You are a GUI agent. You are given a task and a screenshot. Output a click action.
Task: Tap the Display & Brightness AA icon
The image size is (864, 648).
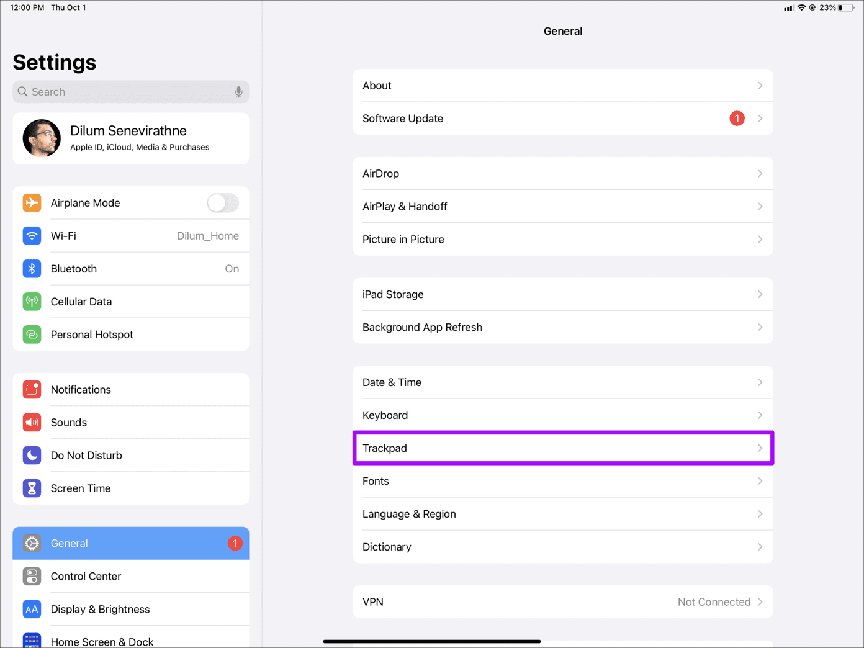click(32, 610)
